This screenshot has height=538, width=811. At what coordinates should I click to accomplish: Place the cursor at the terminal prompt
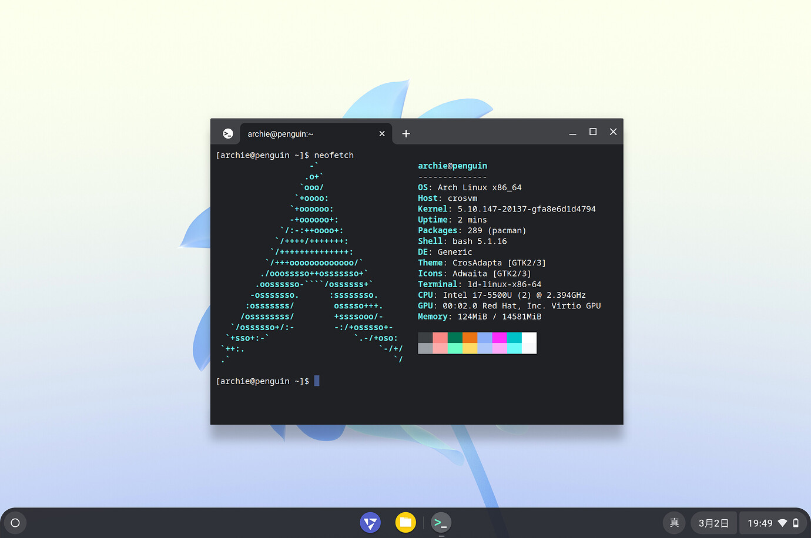[317, 381]
